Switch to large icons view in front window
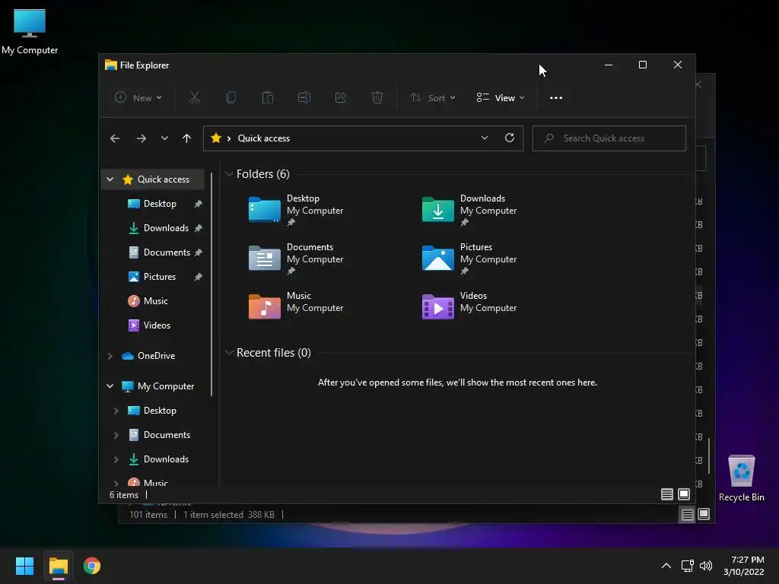Screen dimensions: 779x584 click(684, 494)
